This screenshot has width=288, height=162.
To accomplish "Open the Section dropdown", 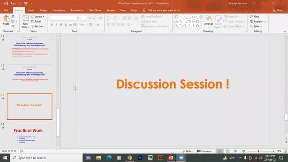I will 38,26.
